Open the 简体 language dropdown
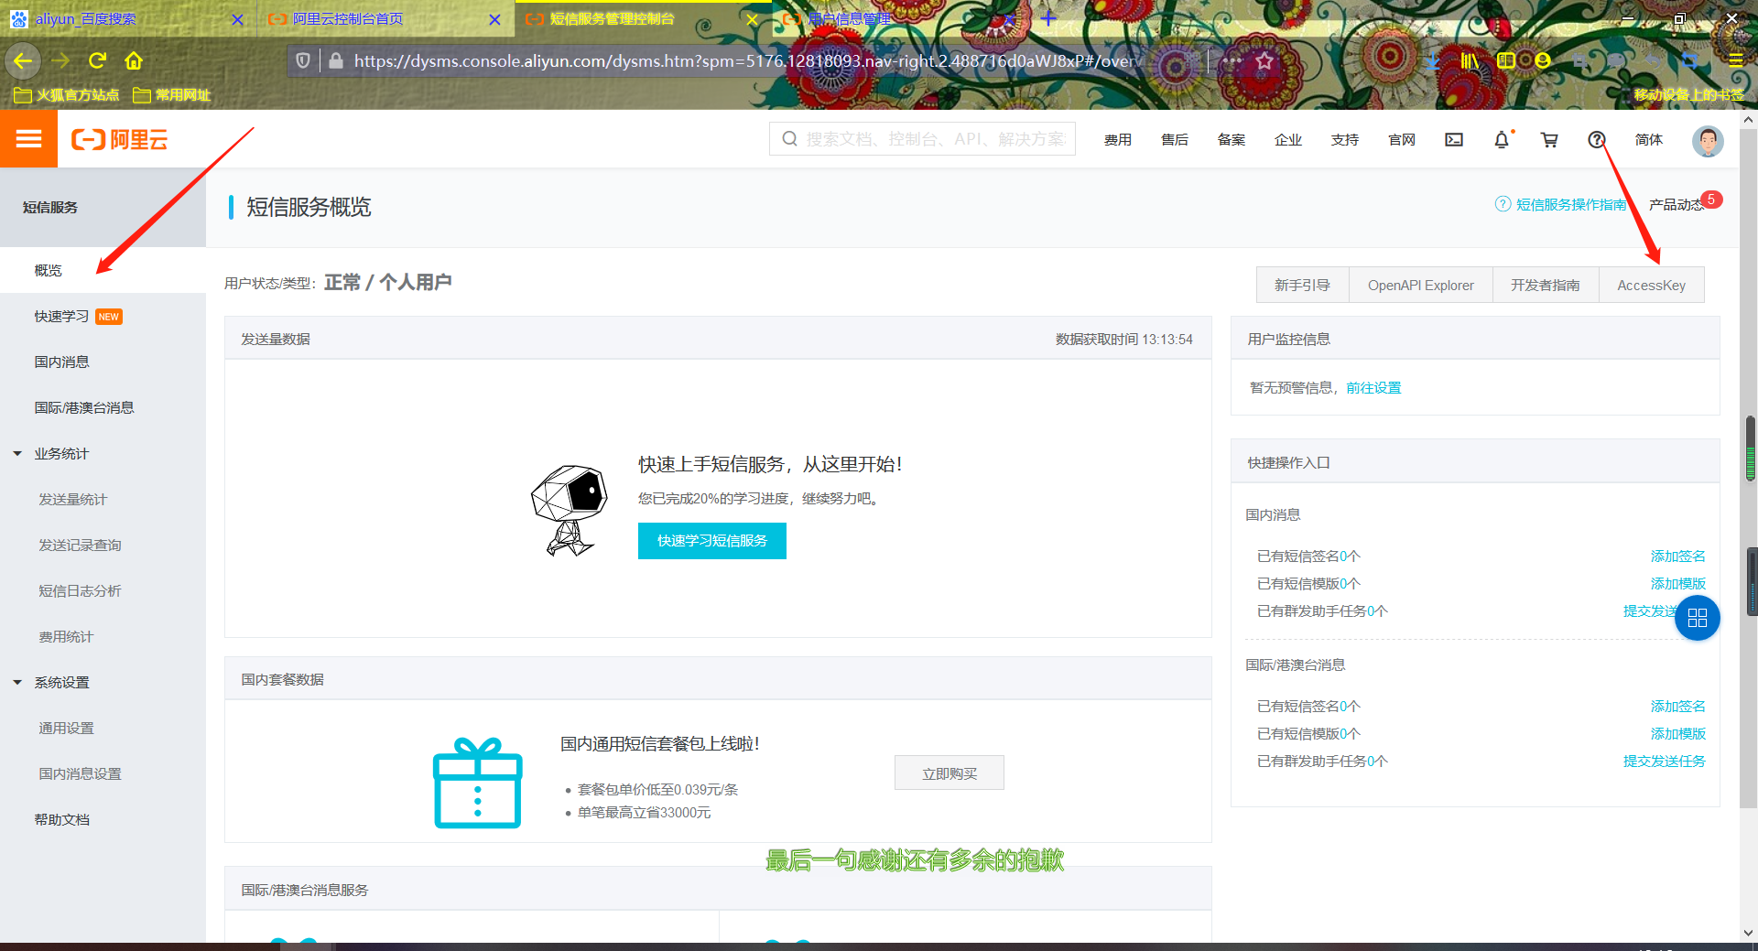 [1648, 139]
